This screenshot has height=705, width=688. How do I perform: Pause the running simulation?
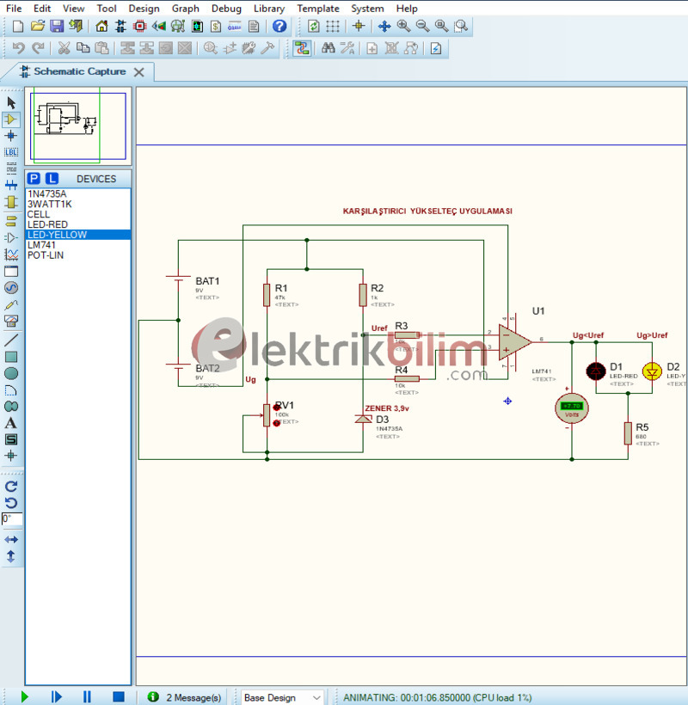click(87, 696)
